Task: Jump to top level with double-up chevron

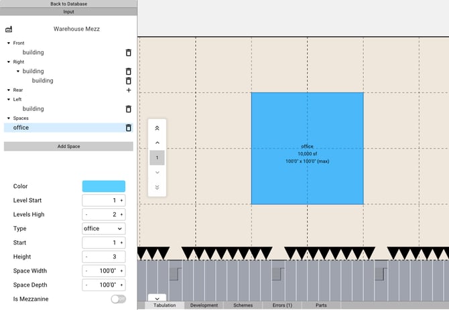Action: [157, 127]
